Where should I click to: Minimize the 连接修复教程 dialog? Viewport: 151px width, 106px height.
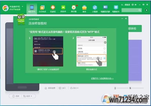coord(122,19)
